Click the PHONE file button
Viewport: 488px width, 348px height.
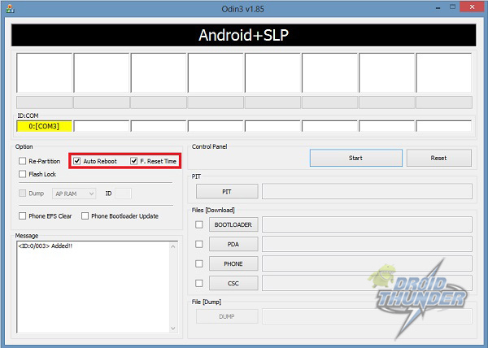tap(233, 263)
